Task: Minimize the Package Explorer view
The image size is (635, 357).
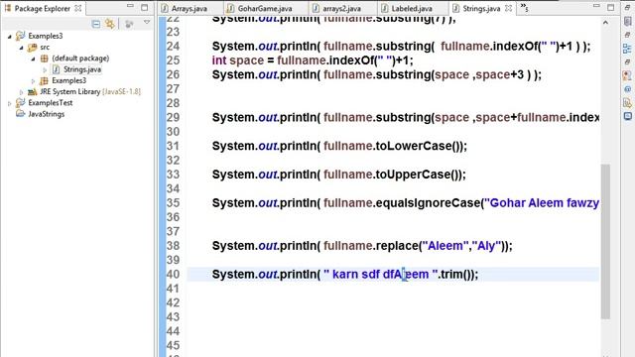Action: pyautogui.click(x=130, y=7)
